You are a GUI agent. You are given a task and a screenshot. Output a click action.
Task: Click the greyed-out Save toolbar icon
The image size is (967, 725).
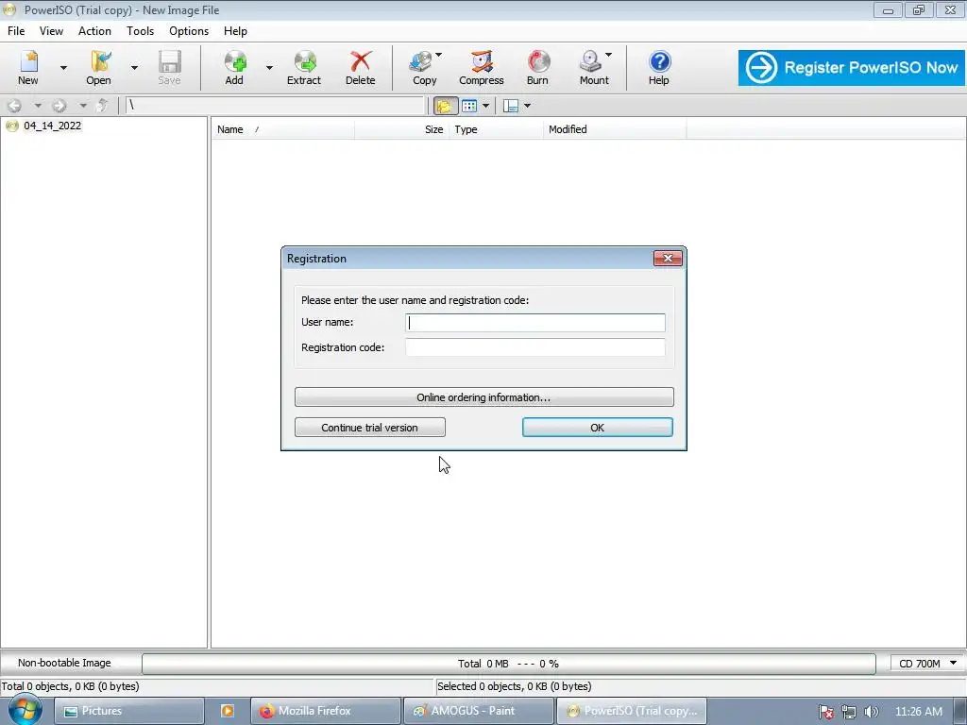169,68
